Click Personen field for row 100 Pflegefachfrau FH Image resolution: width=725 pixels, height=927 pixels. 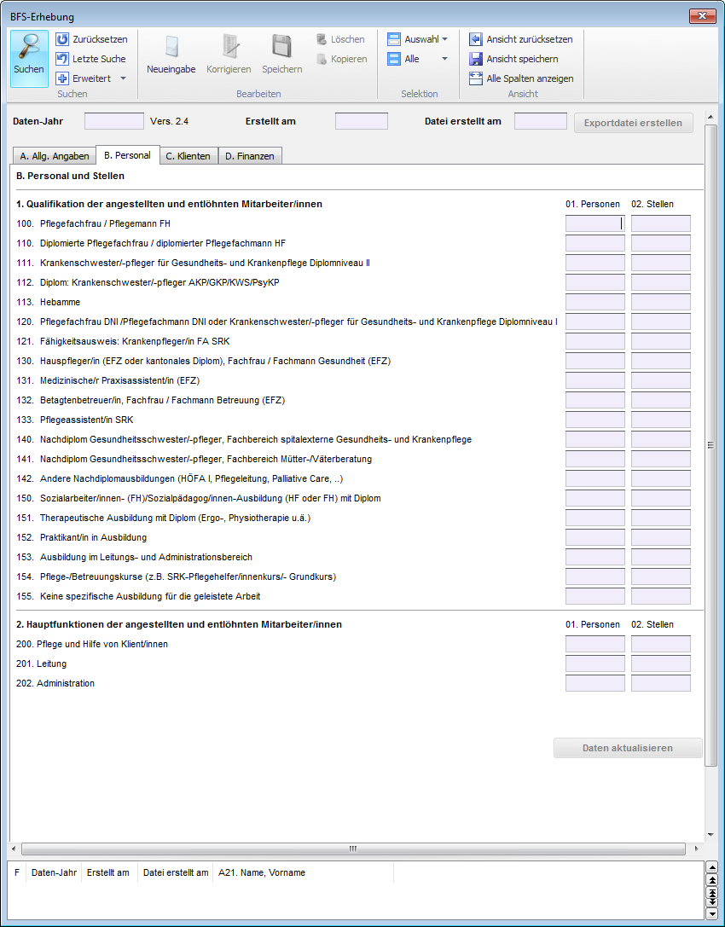pos(594,223)
